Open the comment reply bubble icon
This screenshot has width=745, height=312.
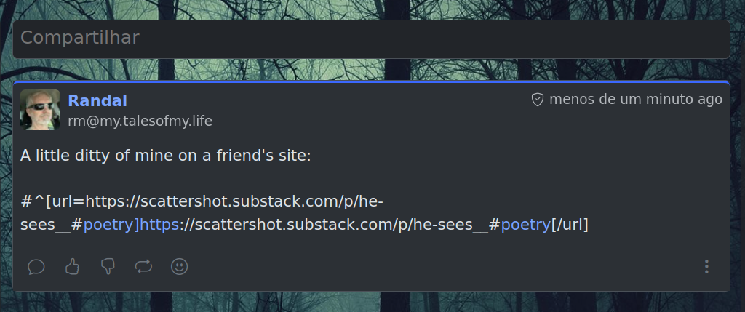(36, 267)
